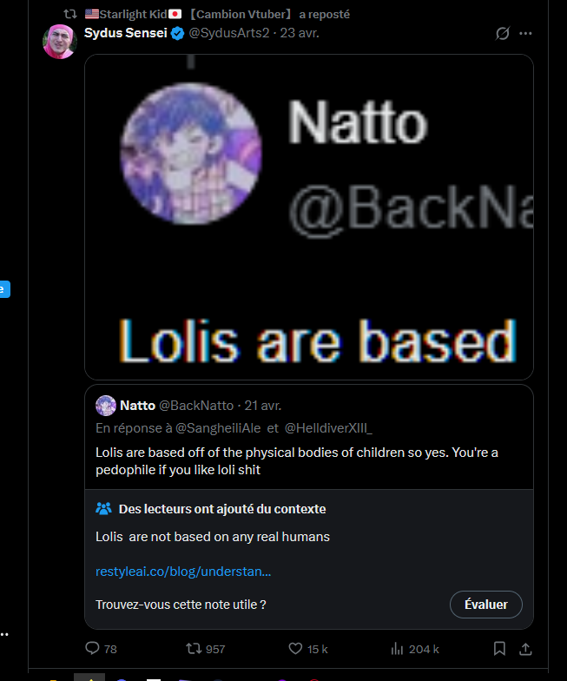Click Sydus Sensei's pink profile avatar
Screen dimensions: 567x681
tap(60, 42)
